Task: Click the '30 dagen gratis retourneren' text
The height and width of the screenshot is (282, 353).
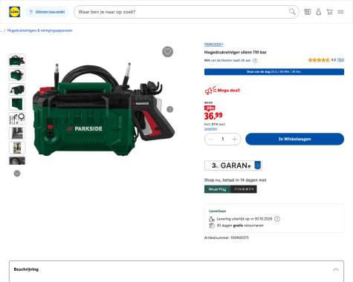Action: coord(240,226)
